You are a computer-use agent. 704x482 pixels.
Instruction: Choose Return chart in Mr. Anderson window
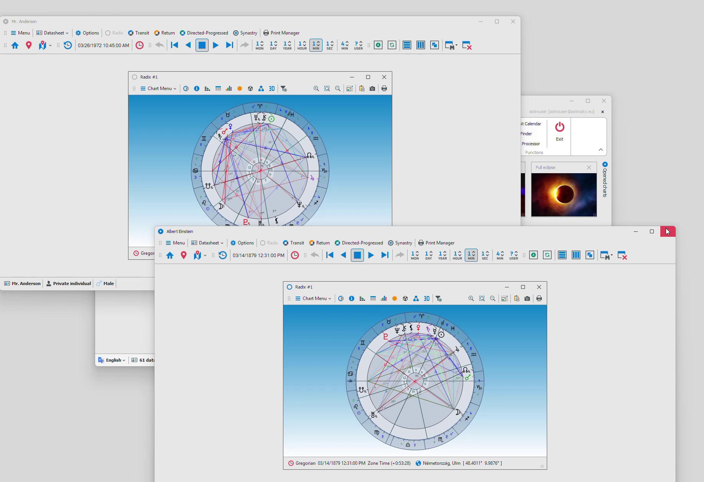(x=164, y=33)
